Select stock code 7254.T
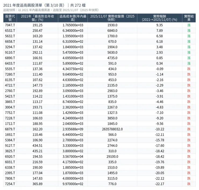This screenshot has height=190, width=199. tap(10, 184)
